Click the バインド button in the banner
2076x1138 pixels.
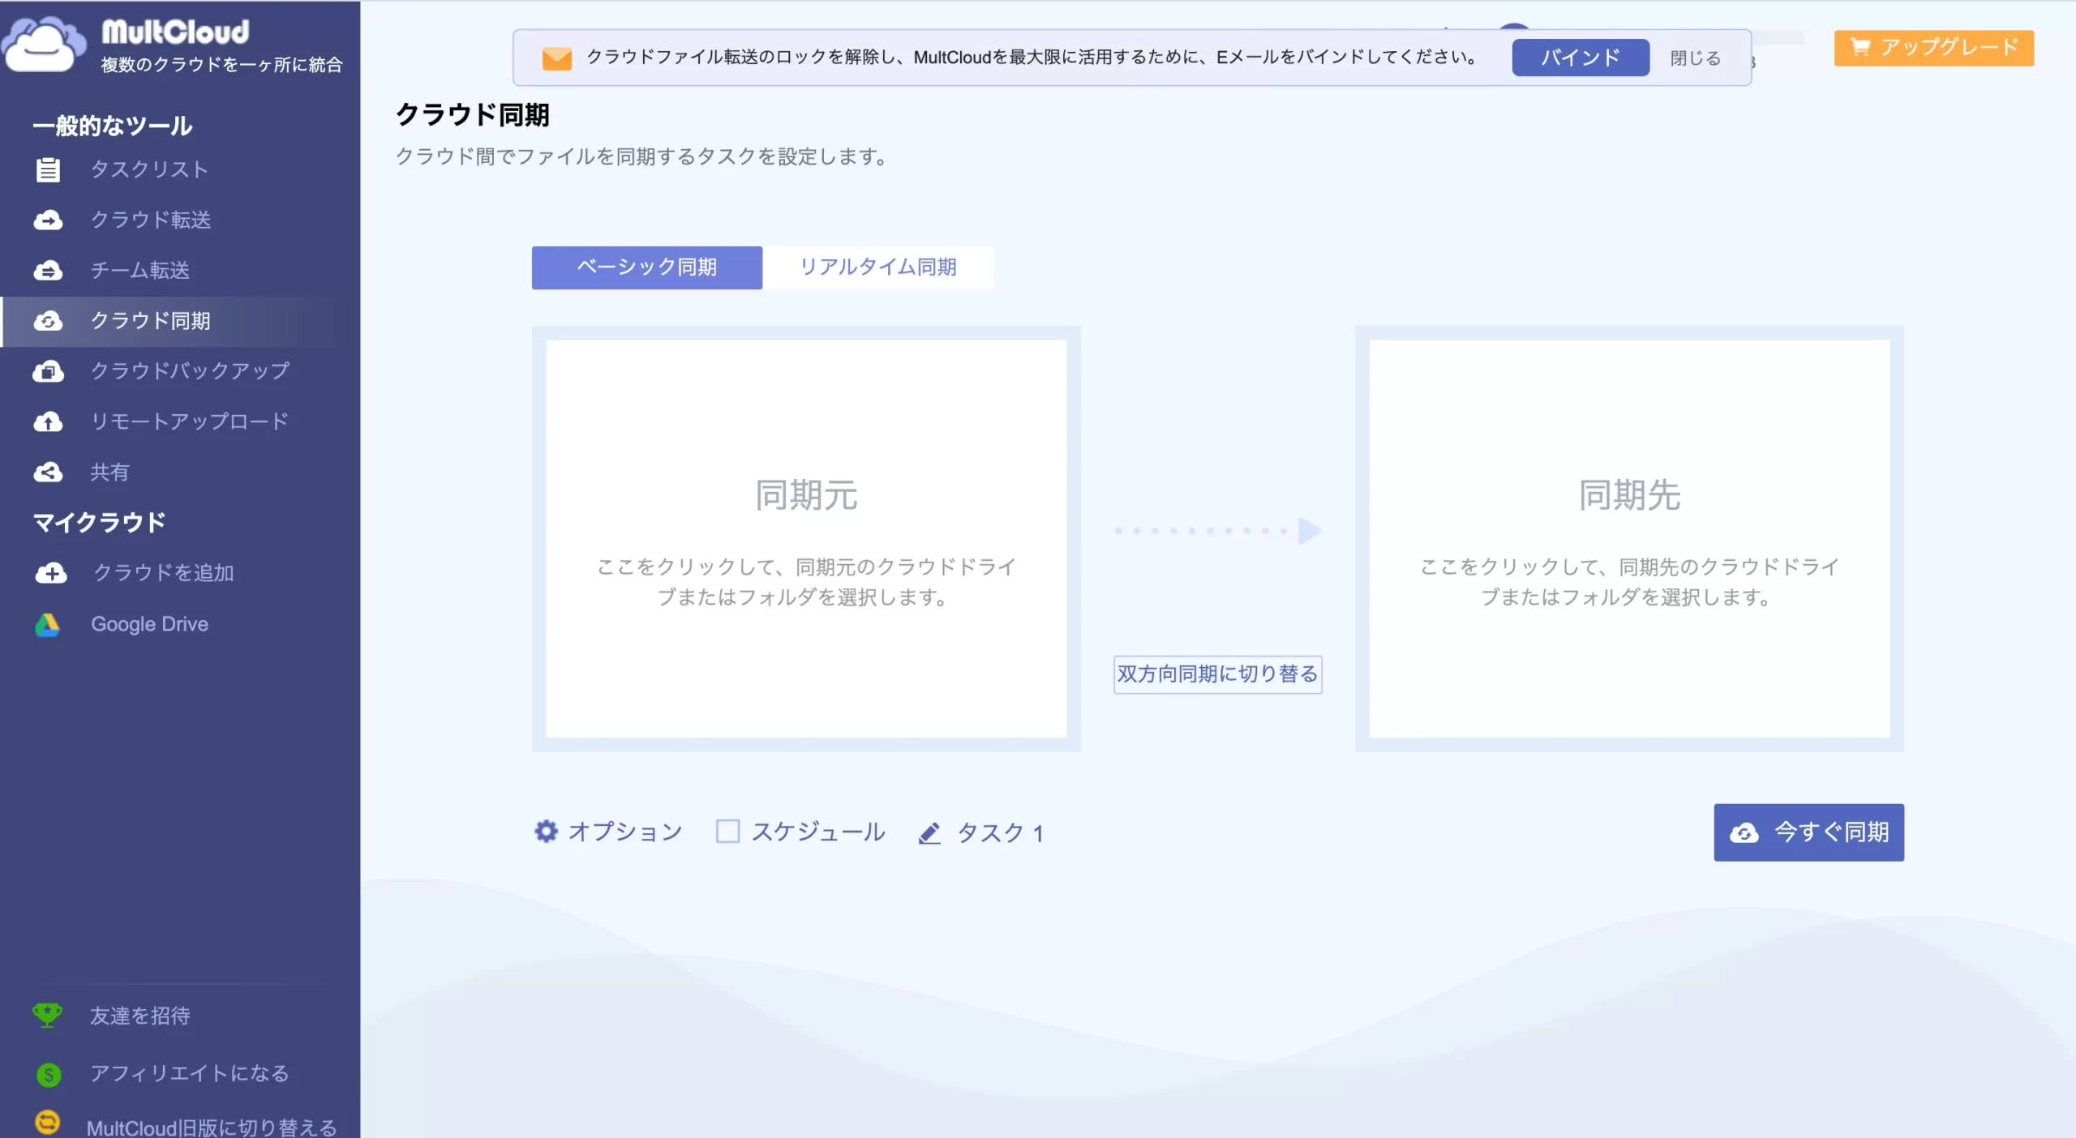1580,58
